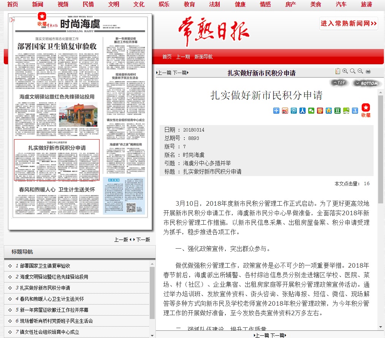Go to 下一版 below the page preview

[143, 240]
